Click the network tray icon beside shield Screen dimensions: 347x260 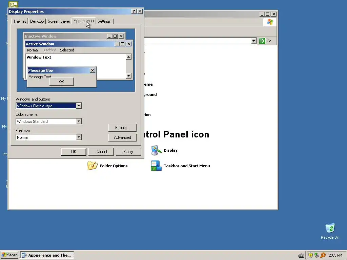317,255
